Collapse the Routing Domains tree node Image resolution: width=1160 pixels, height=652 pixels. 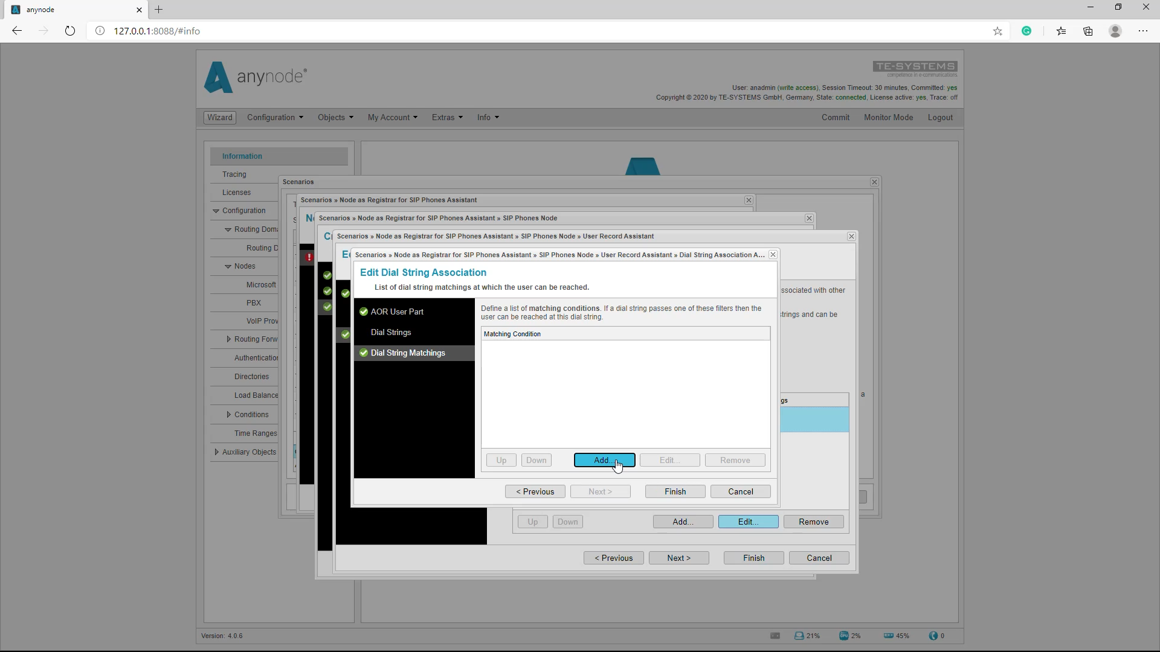pyautogui.click(x=228, y=229)
